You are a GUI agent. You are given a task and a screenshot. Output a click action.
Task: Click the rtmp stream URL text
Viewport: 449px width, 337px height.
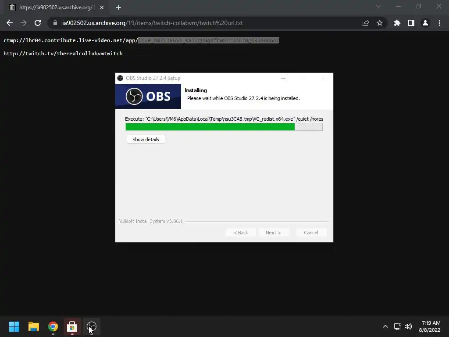141,40
